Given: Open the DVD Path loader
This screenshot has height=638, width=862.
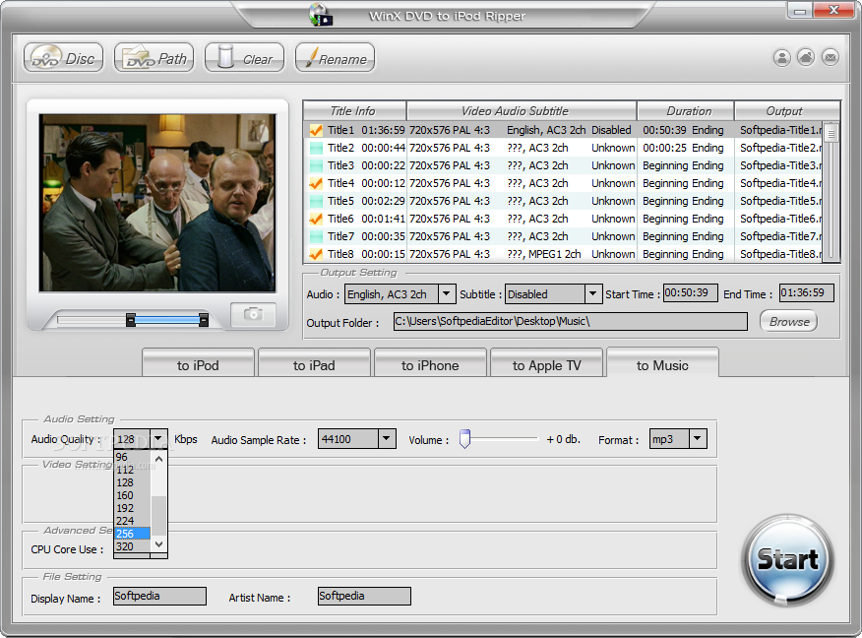Looking at the screenshot, I should (x=154, y=58).
